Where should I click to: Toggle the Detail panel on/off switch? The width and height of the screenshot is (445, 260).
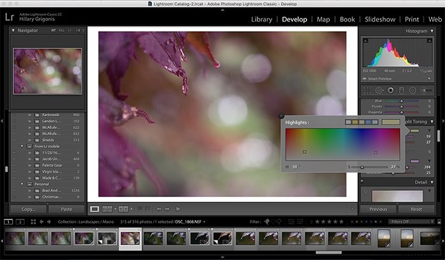pos(362,181)
